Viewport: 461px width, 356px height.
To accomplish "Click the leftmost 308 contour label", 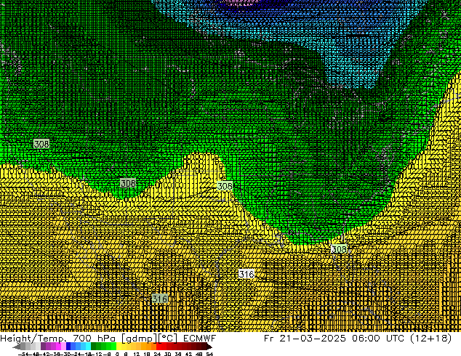I will [41, 145].
